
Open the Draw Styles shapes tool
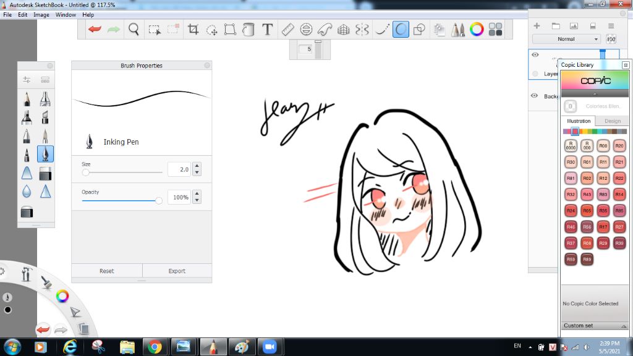point(420,30)
